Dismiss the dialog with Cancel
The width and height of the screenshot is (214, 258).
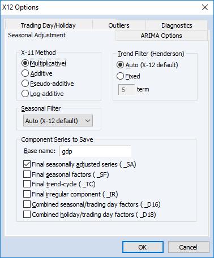click(189, 247)
